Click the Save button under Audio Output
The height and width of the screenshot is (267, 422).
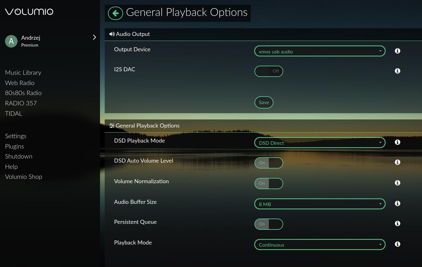264,103
